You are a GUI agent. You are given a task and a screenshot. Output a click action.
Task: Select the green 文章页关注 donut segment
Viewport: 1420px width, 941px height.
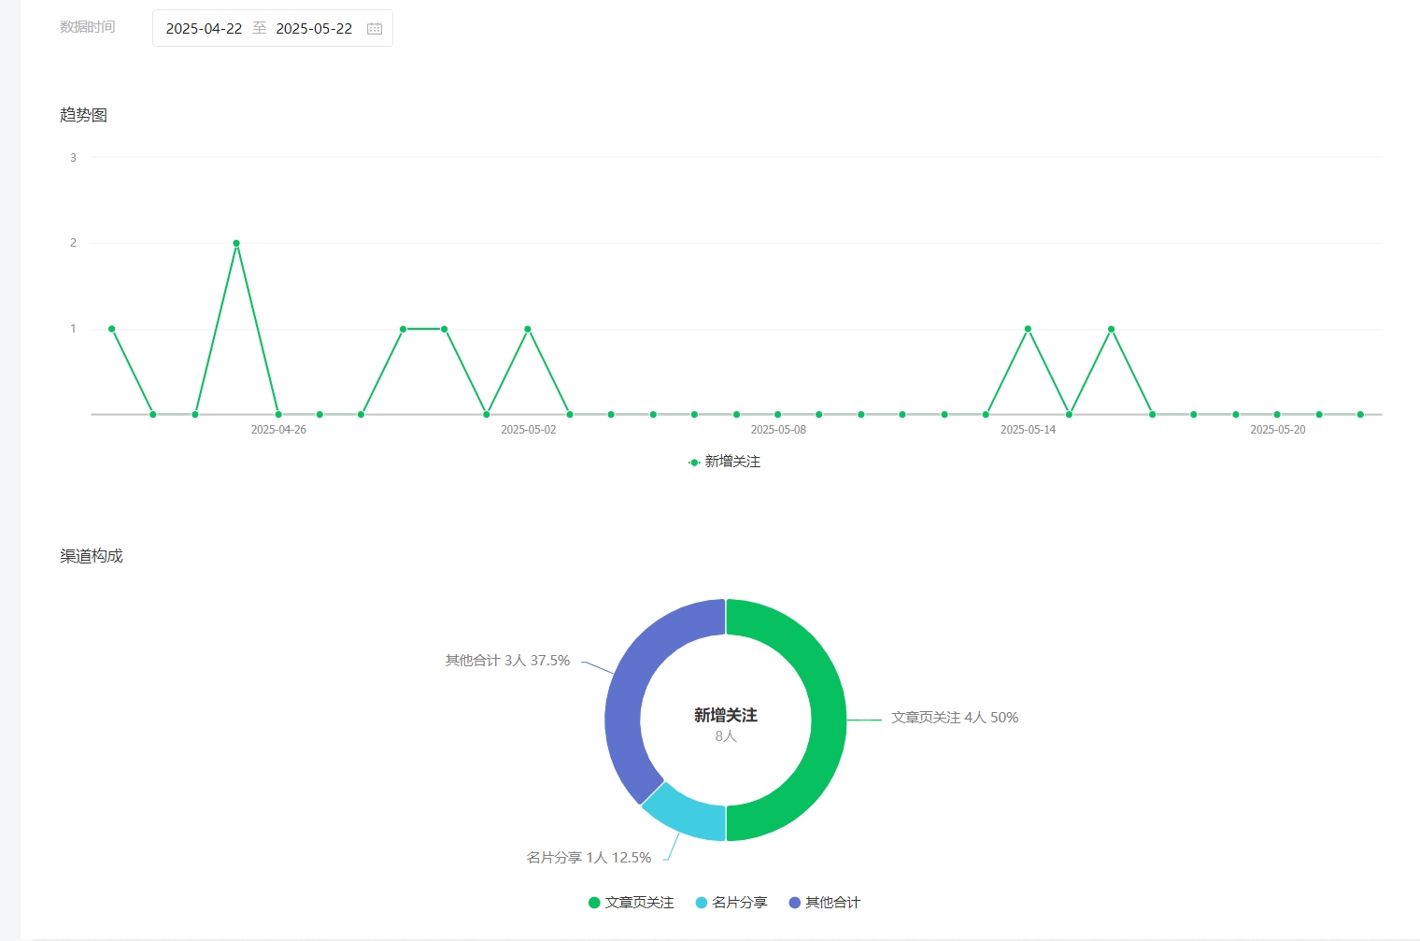(x=829, y=720)
